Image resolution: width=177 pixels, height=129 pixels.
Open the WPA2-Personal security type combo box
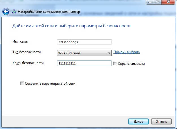[82, 53]
